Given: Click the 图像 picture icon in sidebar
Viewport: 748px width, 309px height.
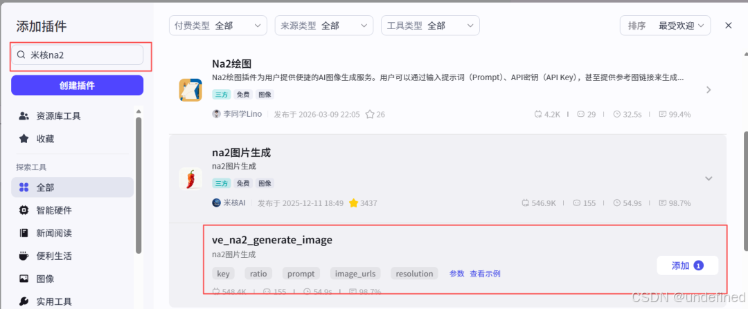Looking at the screenshot, I should [24, 279].
